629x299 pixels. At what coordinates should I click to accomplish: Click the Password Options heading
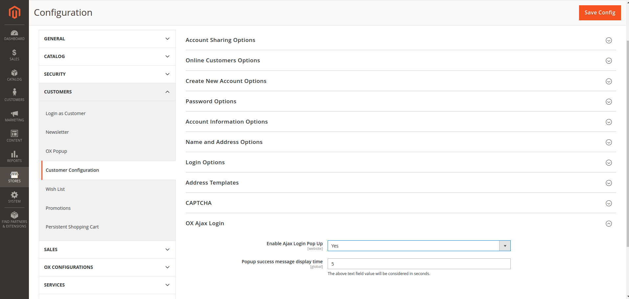[x=211, y=101]
